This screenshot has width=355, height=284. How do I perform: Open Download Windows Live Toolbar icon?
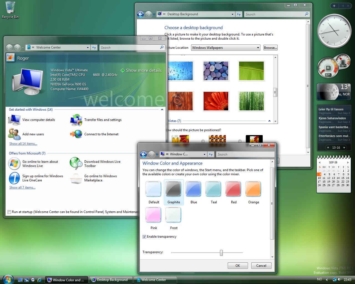[76, 164]
